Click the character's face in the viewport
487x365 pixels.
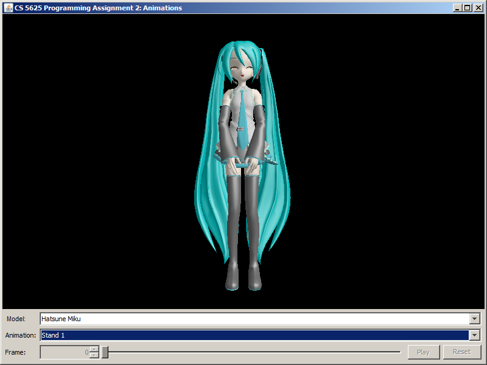pyautogui.click(x=243, y=69)
